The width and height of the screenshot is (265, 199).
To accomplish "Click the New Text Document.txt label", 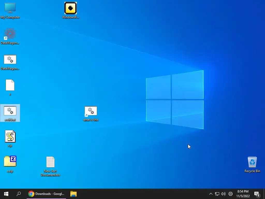I will coord(50,173).
